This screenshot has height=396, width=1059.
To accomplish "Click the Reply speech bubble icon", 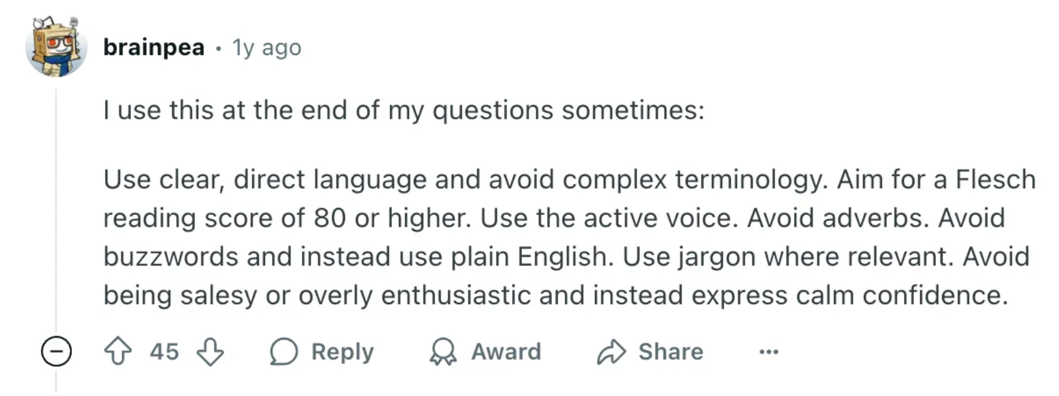I will pos(283,352).
